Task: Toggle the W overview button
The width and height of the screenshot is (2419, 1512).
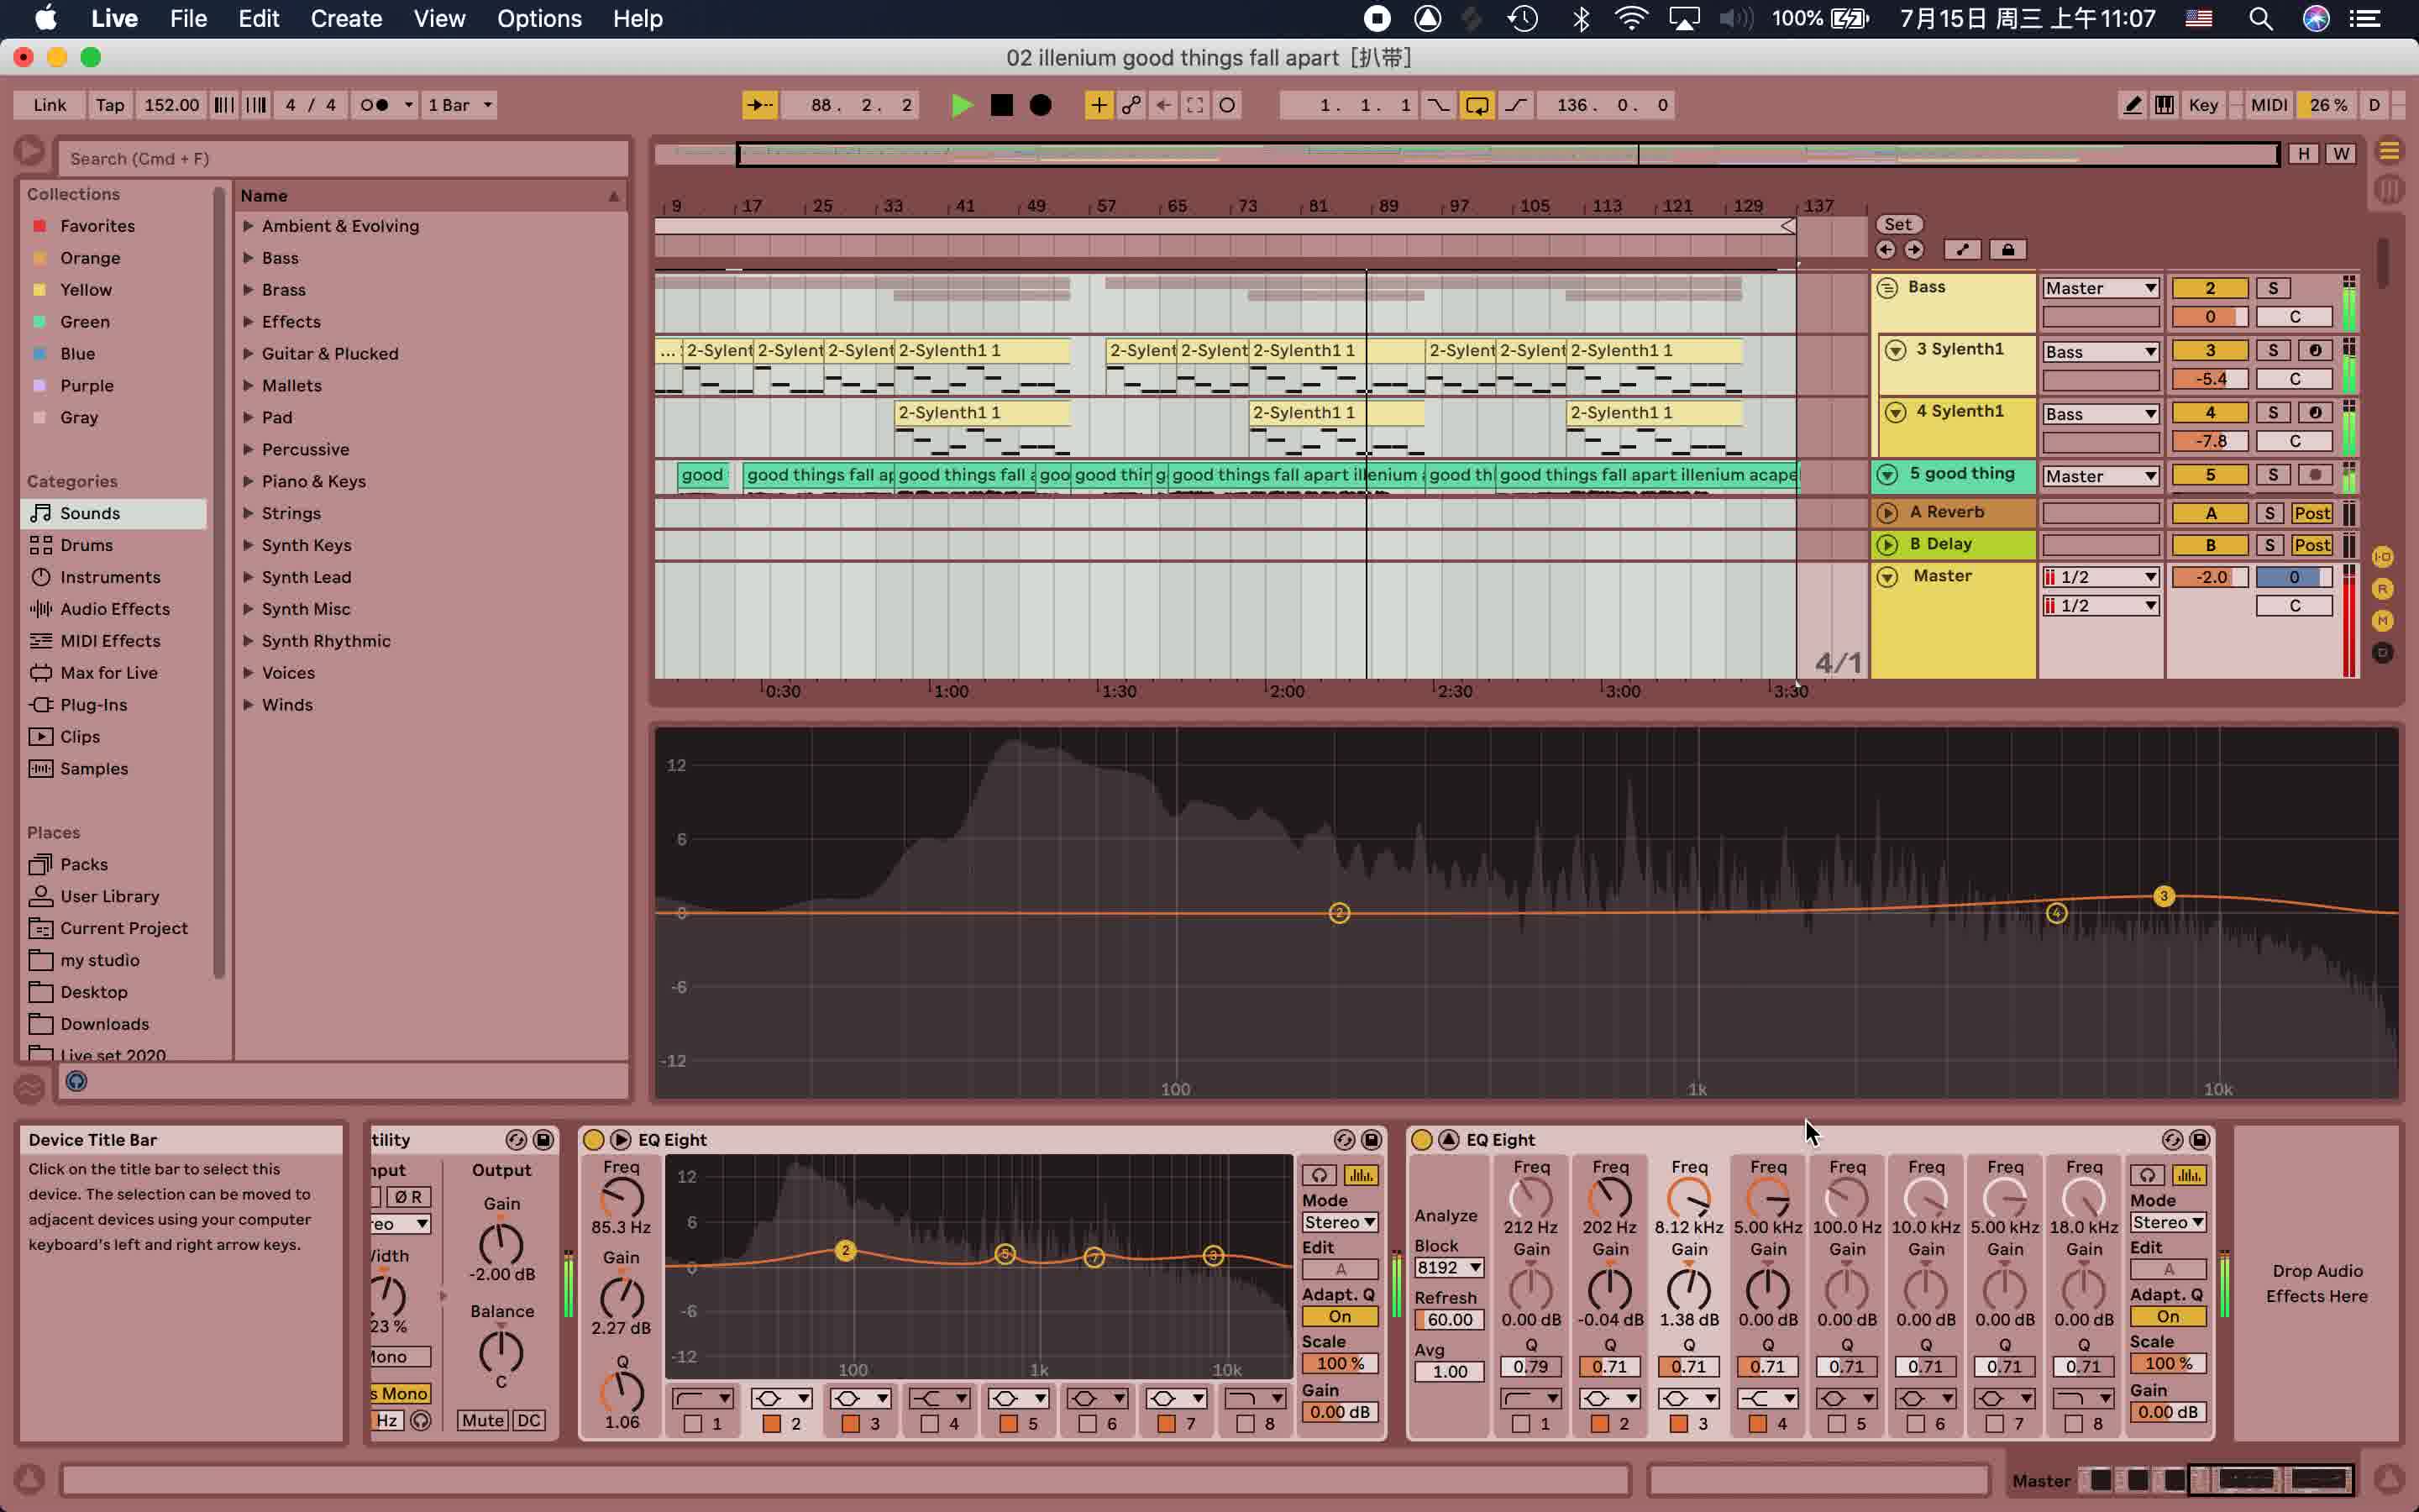Action: tap(2341, 154)
